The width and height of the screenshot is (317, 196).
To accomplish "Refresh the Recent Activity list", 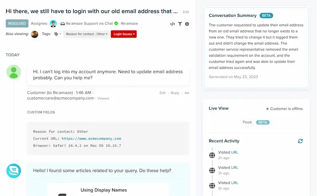I will [300, 141].
